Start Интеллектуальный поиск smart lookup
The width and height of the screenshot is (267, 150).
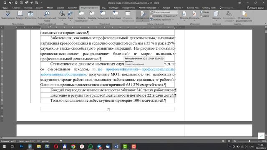47,16
